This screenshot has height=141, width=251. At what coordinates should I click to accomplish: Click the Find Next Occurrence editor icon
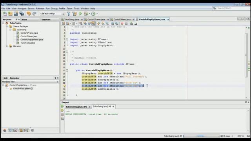89,23
